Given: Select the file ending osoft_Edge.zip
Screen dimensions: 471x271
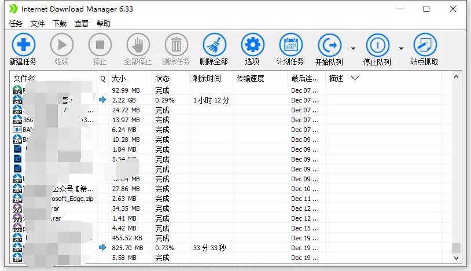Looking at the screenshot, I should tap(72, 199).
